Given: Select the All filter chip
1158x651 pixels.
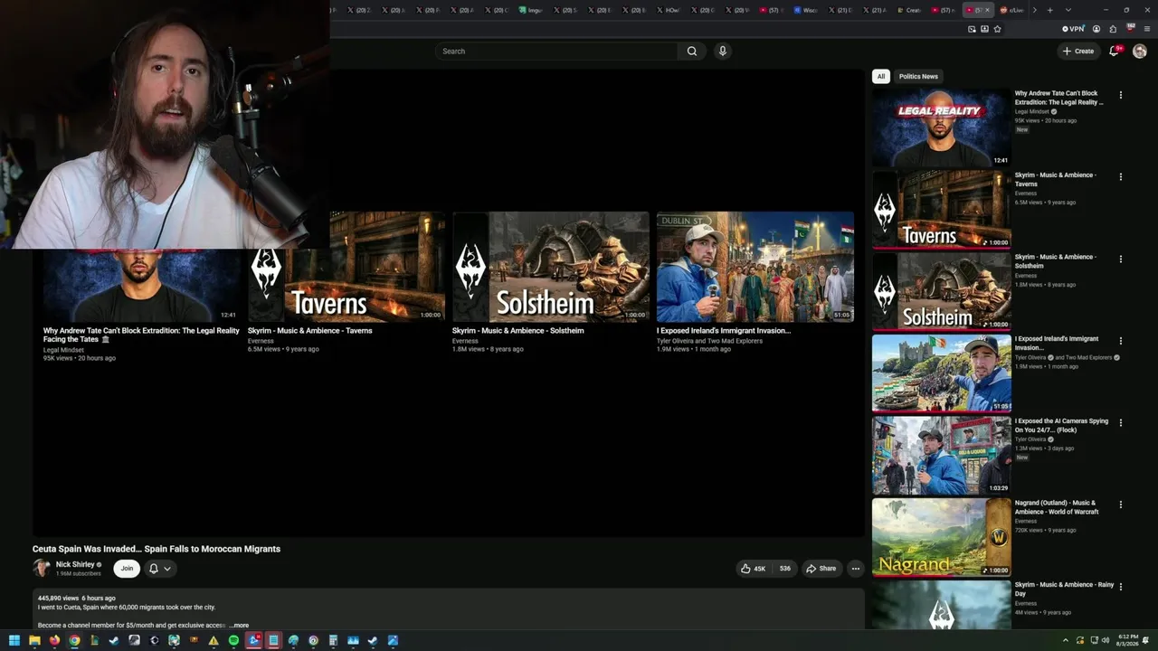Looking at the screenshot, I should coord(881,77).
